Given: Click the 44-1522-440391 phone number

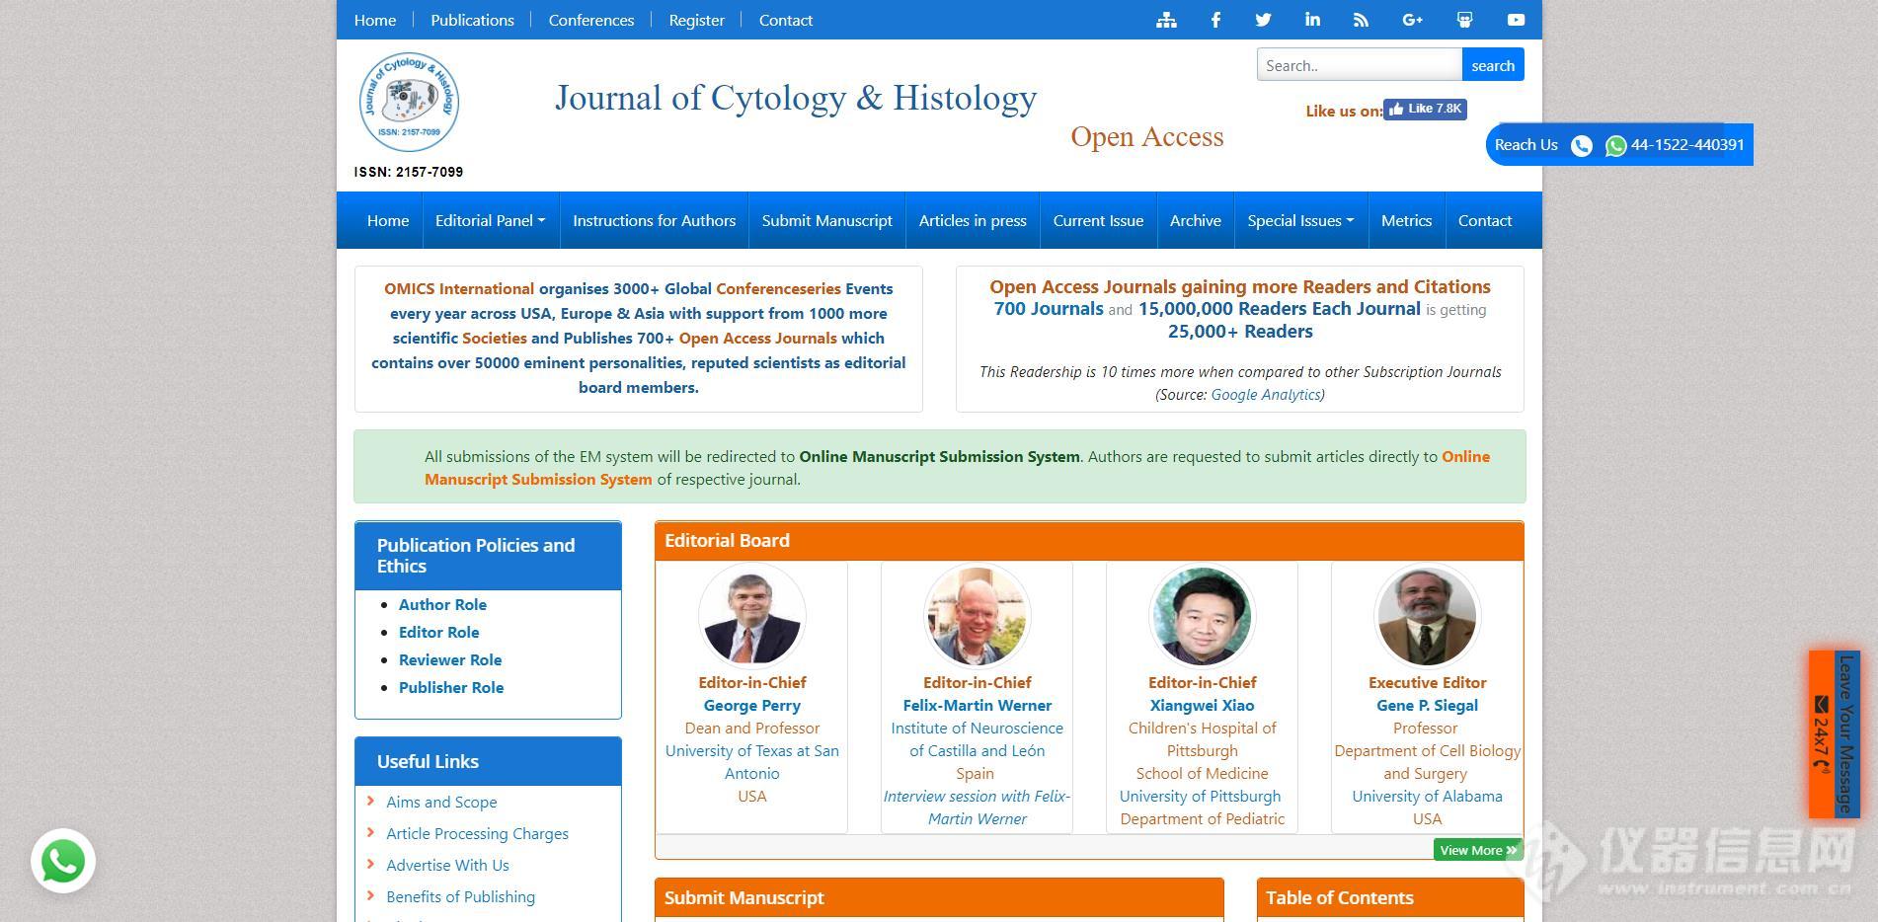Looking at the screenshot, I should [1687, 145].
